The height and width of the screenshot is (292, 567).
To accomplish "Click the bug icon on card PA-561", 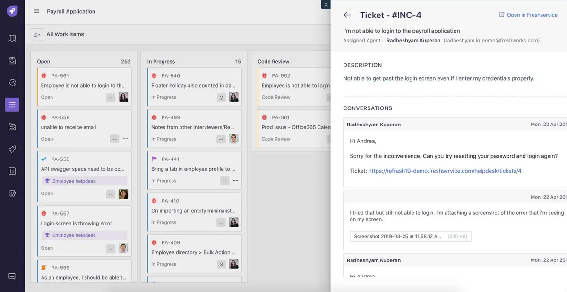I will click(44, 75).
